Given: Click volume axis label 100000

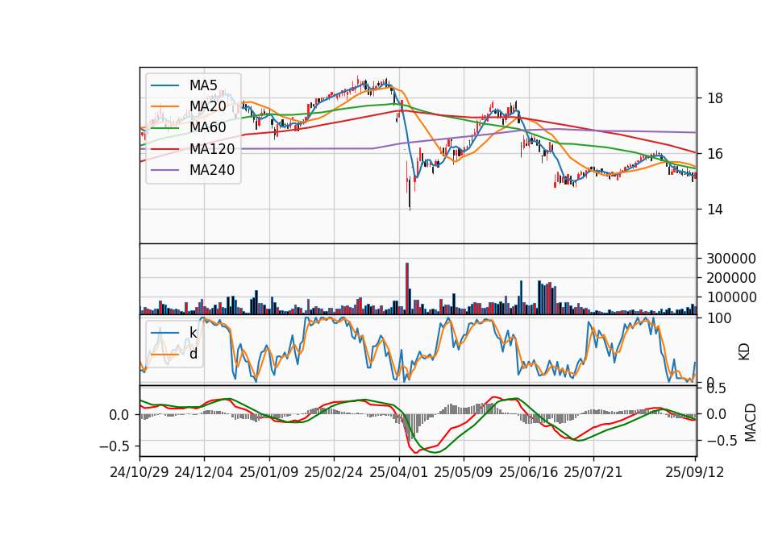Looking at the screenshot, I should [x=731, y=297].
